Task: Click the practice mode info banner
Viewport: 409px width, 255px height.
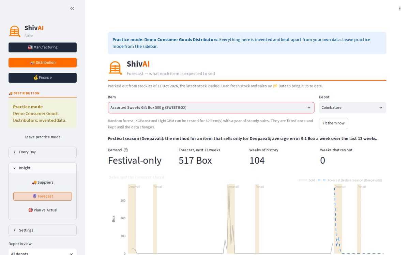Action: click(x=247, y=43)
